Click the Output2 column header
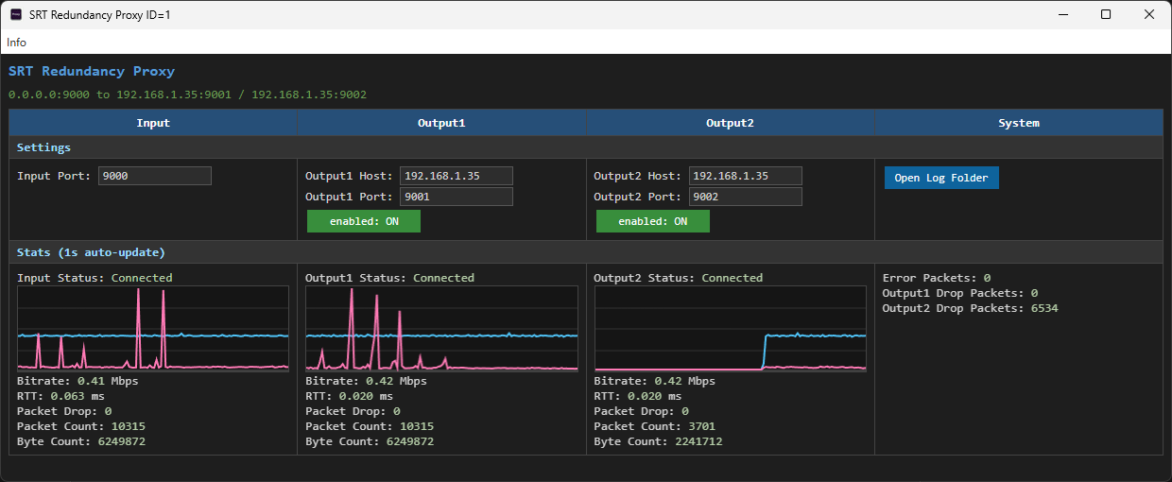This screenshot has width=1172, height=482. click(x=730, y=123)
